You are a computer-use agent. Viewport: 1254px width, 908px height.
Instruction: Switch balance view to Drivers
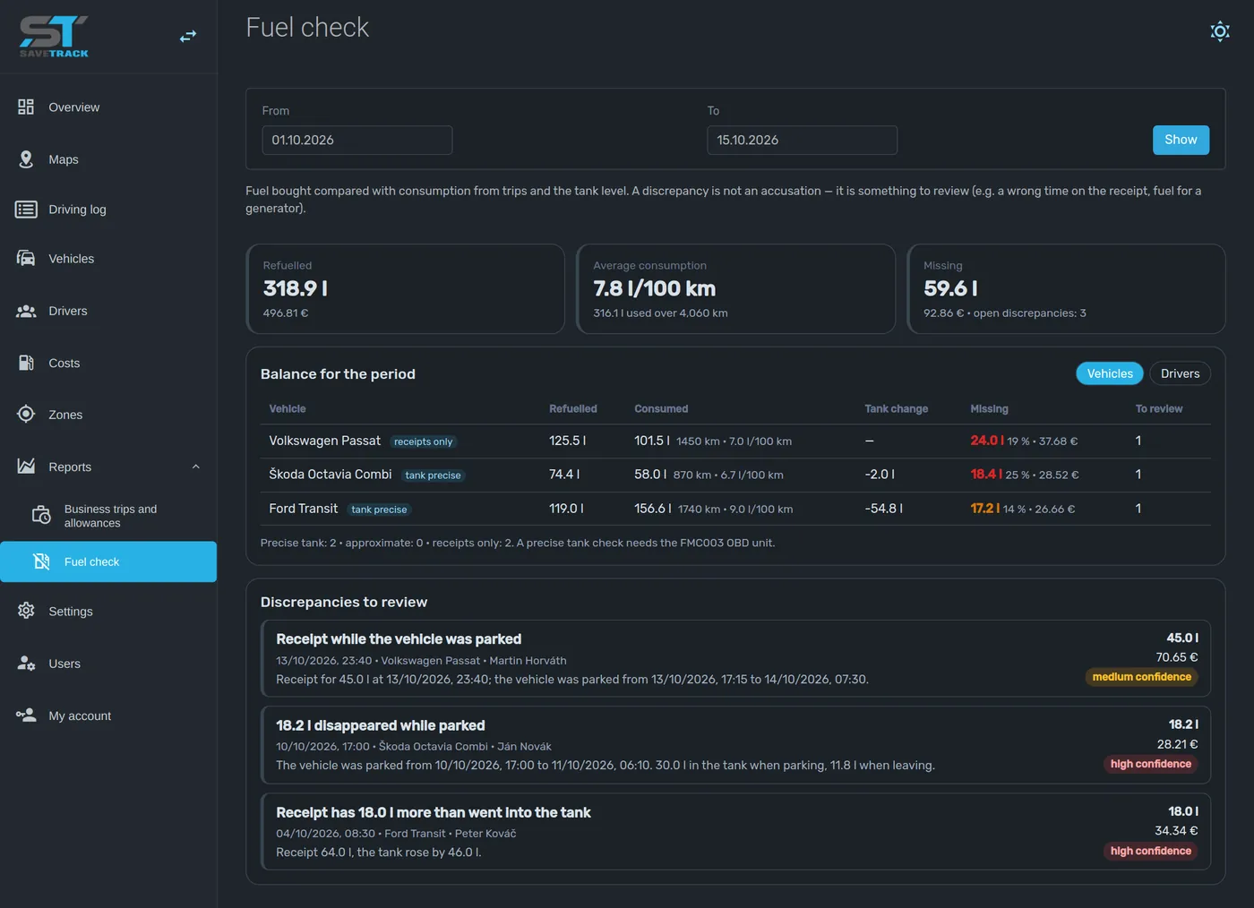(1180, 374)
